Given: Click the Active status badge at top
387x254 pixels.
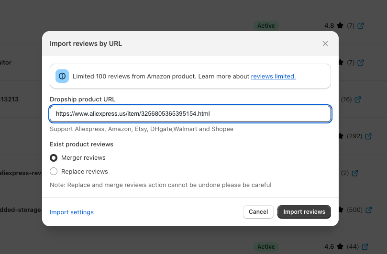Looking at the screenshot, I should pos(266,26).
